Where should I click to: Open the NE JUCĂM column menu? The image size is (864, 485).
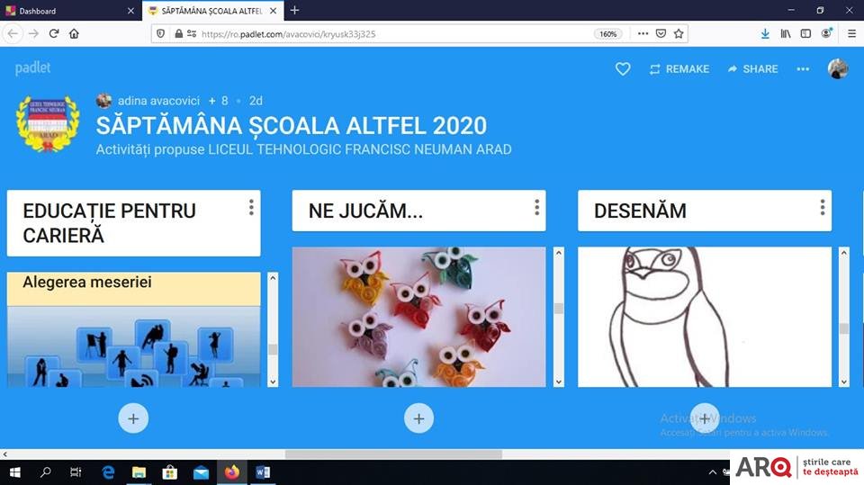(536, 207)
